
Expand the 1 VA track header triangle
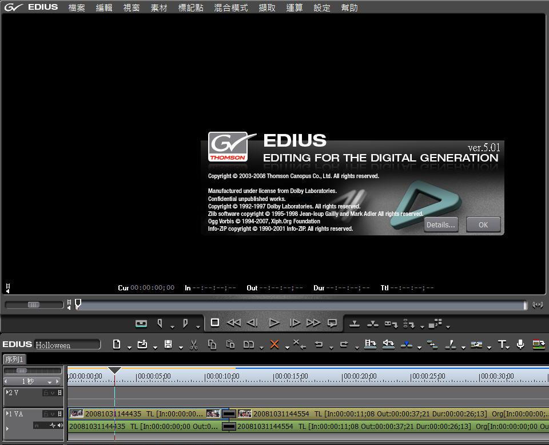pos(7,413)
